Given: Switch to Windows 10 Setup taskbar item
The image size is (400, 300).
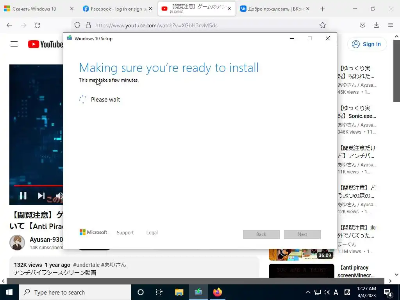Looking at the screenshot, I should [198, 292].
